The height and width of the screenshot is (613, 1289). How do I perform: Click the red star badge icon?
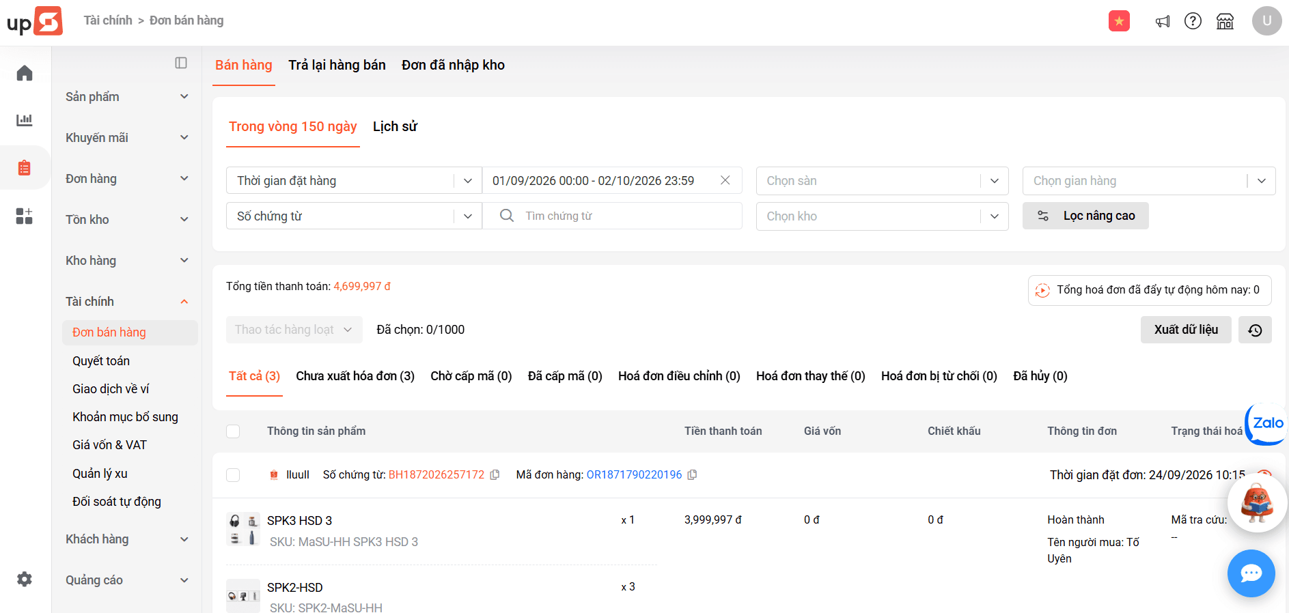tap(1119, 21)
